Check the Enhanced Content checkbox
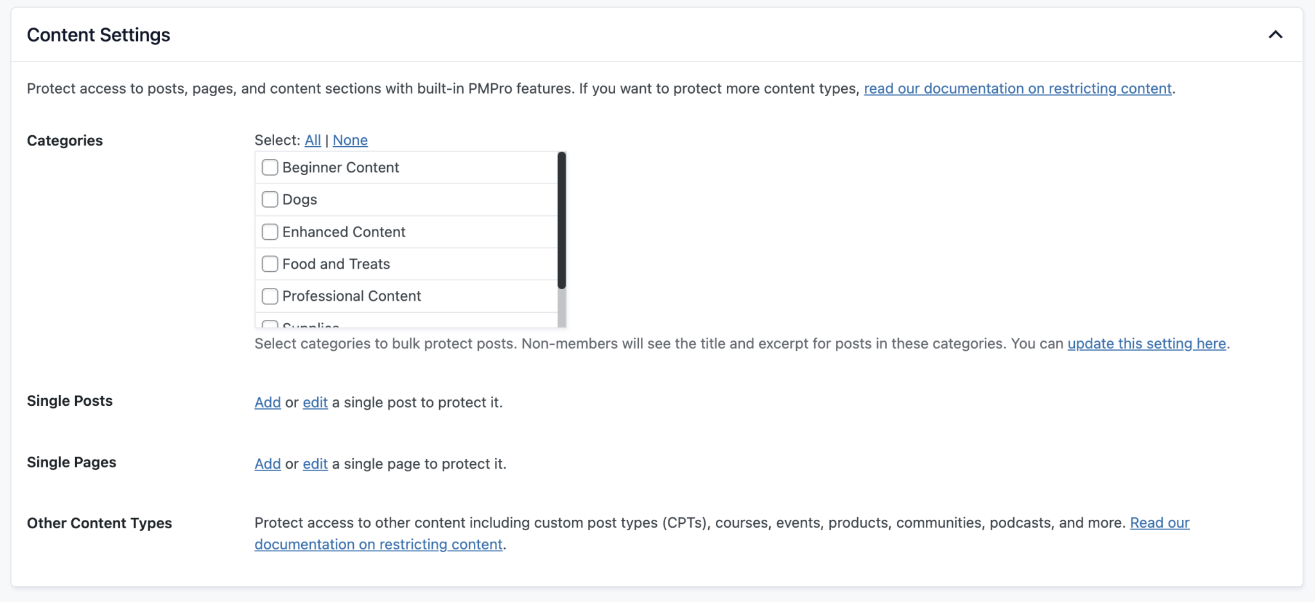Image resolution: width=1315 pixels, height=602 pixels. (270, 231)
